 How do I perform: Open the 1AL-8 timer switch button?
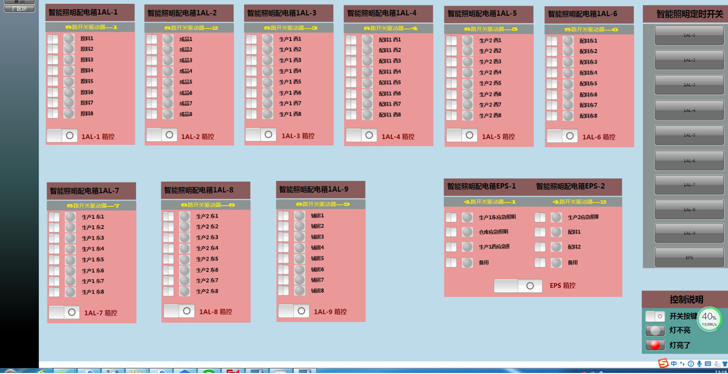point(689,209)
